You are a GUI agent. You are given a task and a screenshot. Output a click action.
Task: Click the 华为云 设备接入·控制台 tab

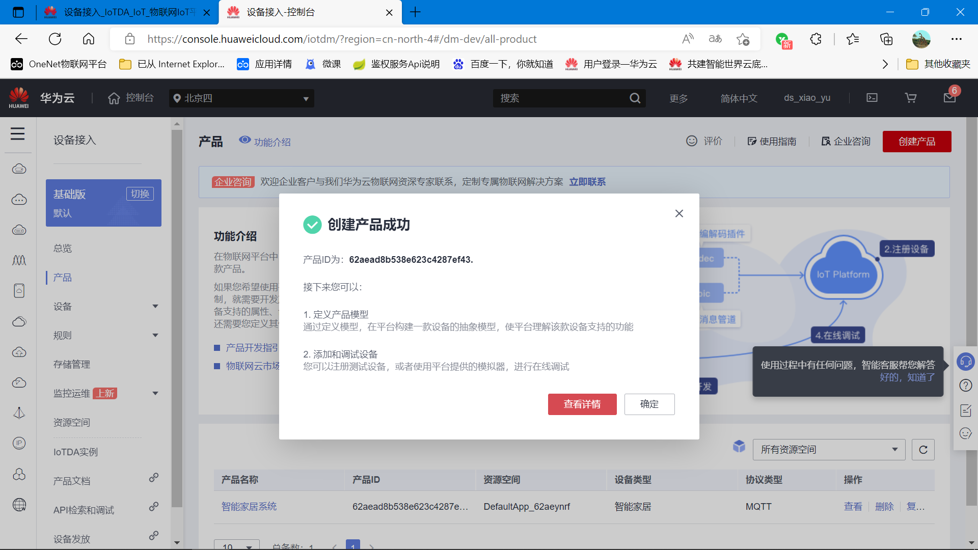pyautogui.click(x=310, y=11)
